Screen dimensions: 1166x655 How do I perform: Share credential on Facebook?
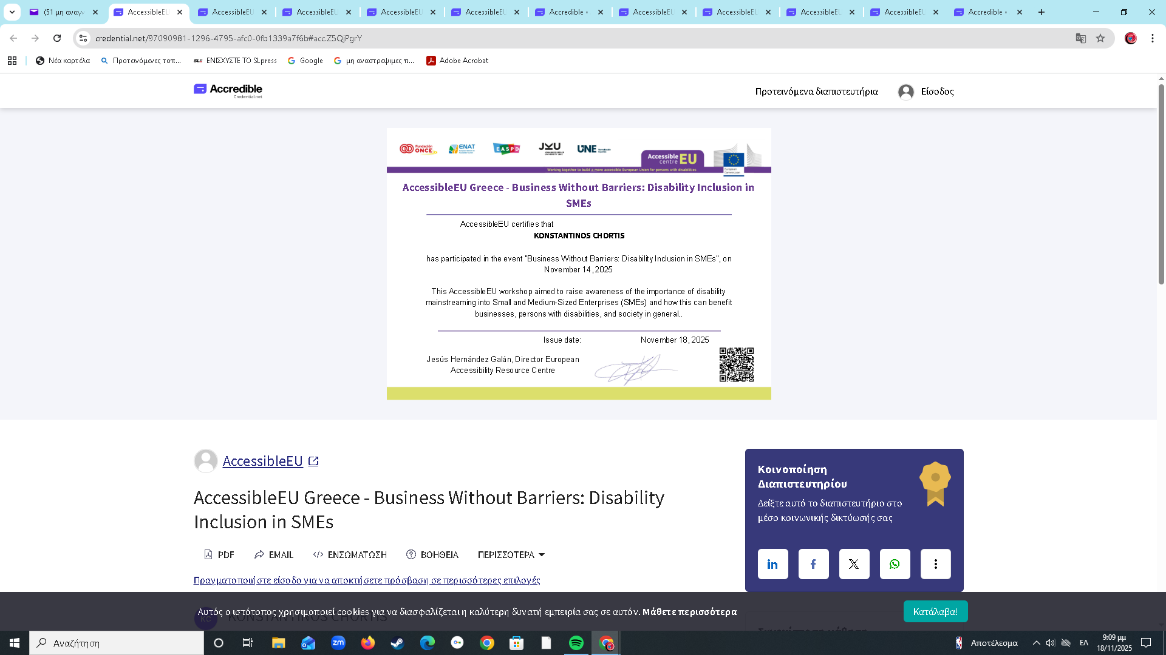point(813,564)
